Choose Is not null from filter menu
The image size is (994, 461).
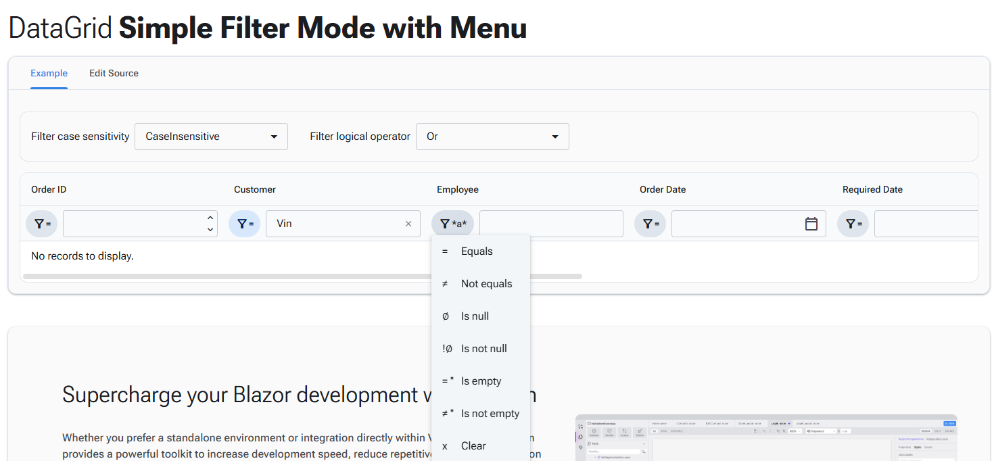click(x=481, y=349)
